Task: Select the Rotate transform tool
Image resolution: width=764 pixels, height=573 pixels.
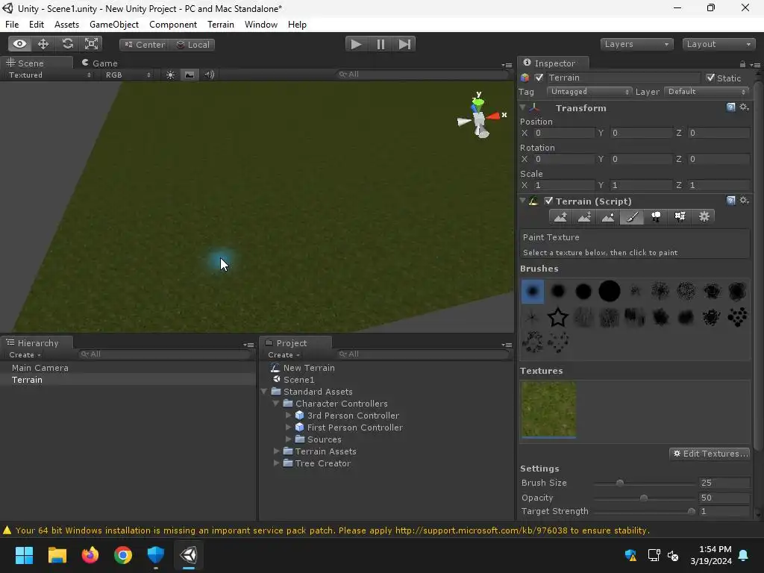Action: pos(67,44)
